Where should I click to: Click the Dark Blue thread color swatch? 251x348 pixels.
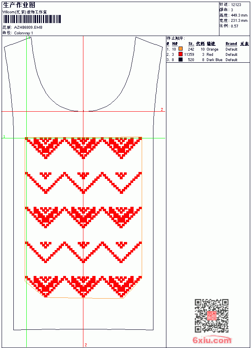click(x=181, y=59)
